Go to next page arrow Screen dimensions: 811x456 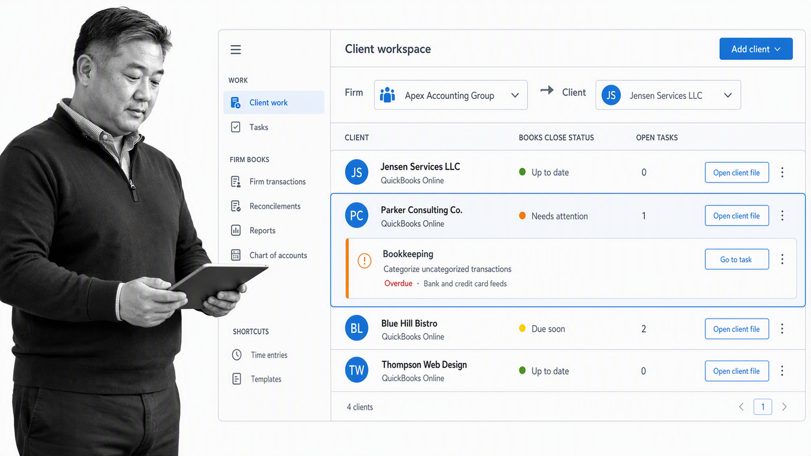coord(784,407)
